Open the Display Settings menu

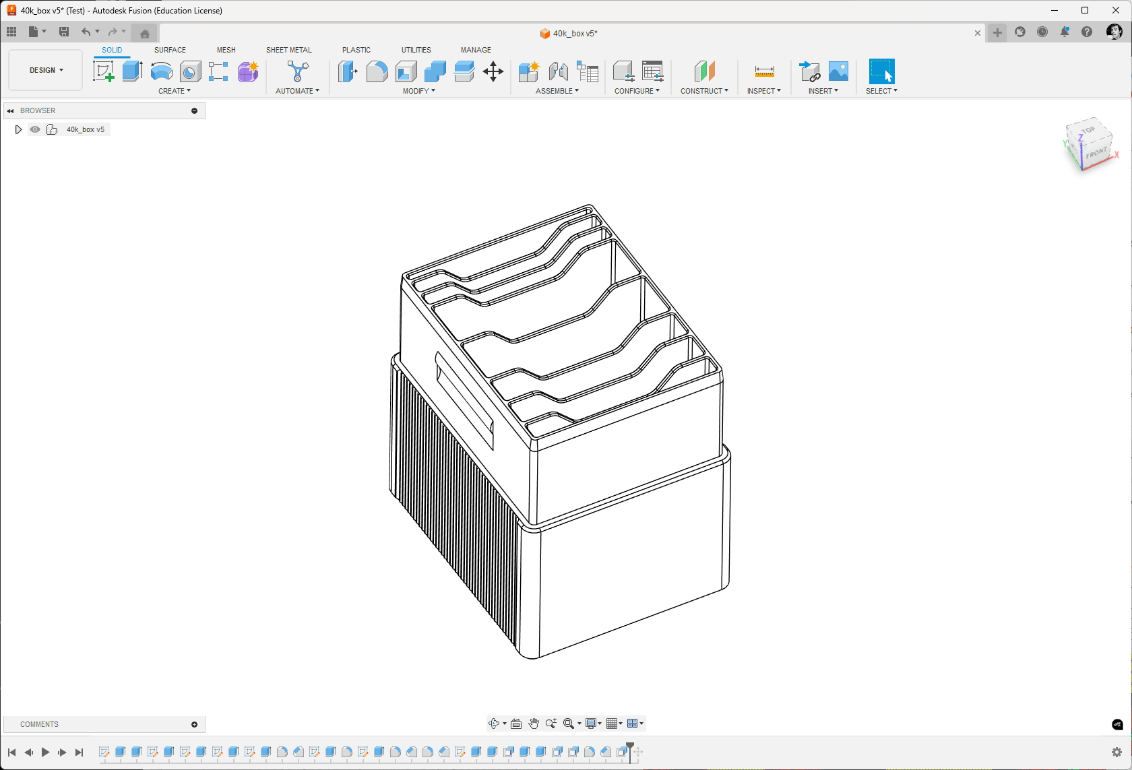593,724
